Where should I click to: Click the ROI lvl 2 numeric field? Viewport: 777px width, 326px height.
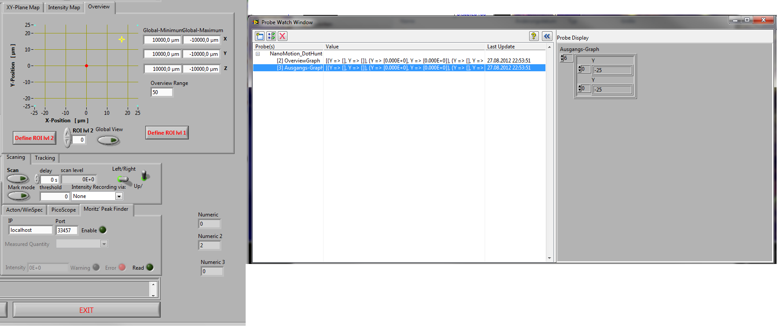point(78,140)
